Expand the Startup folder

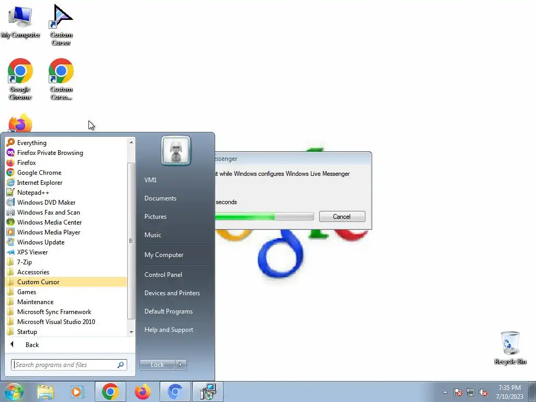(66, 331)
